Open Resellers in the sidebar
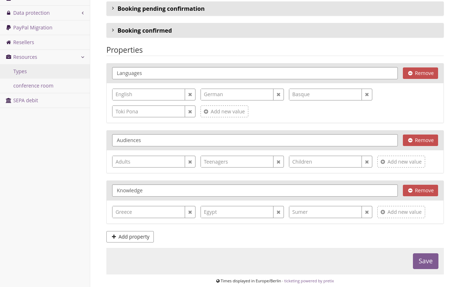The width and height of the screenshot is (460, 287). 45,42
